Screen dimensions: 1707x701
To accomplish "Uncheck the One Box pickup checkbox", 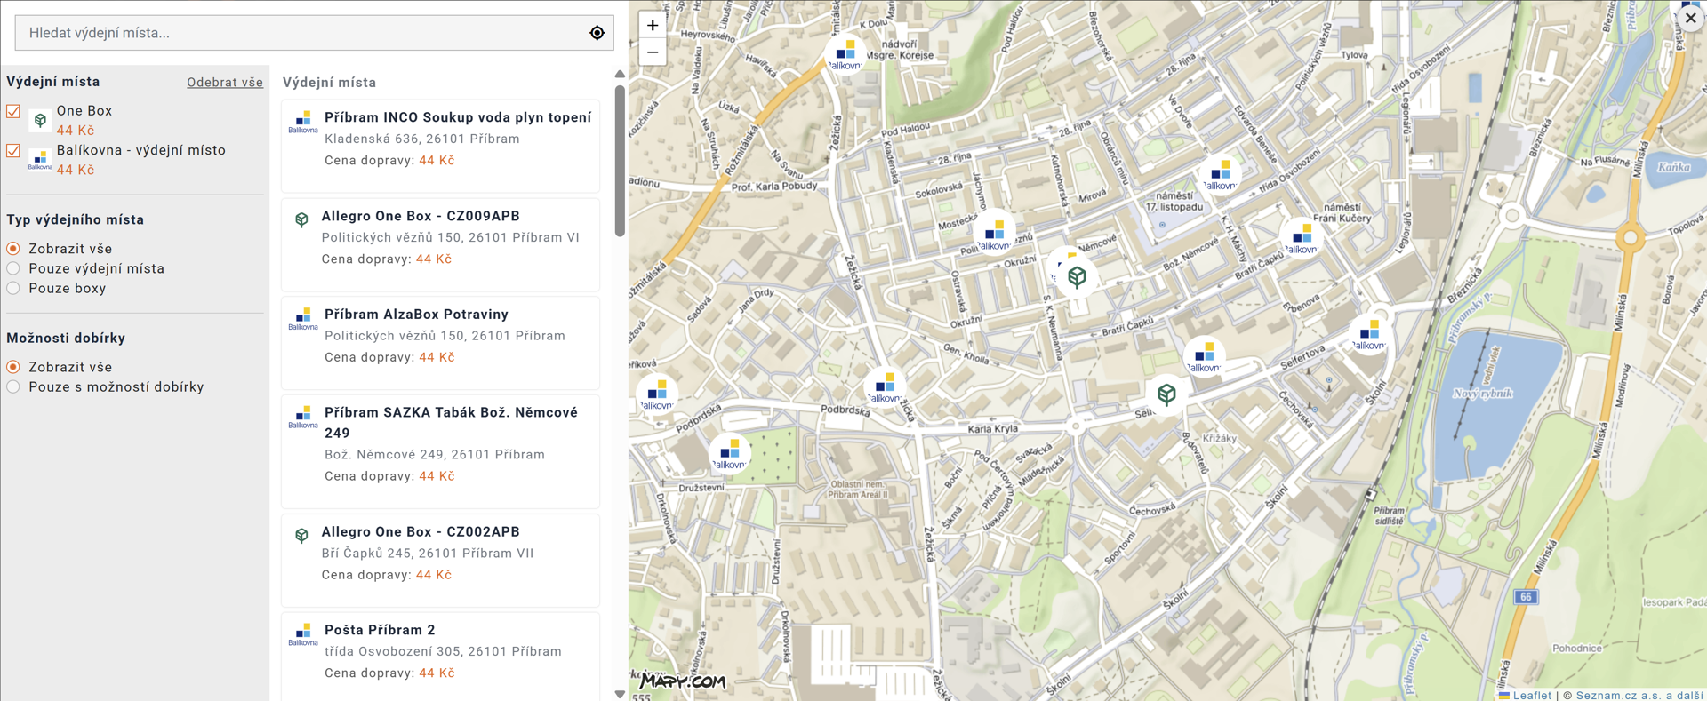I will 13,111.
